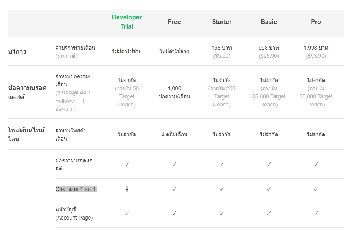Click the 1,000 ข้อความ/เดือน Free cell

tap(174, 92)
